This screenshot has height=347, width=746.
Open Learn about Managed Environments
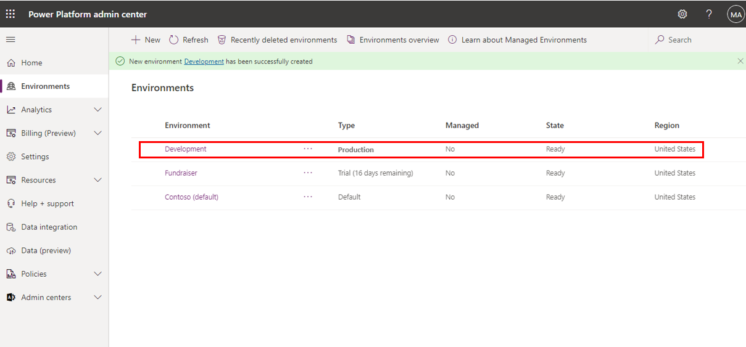[517, 39]
